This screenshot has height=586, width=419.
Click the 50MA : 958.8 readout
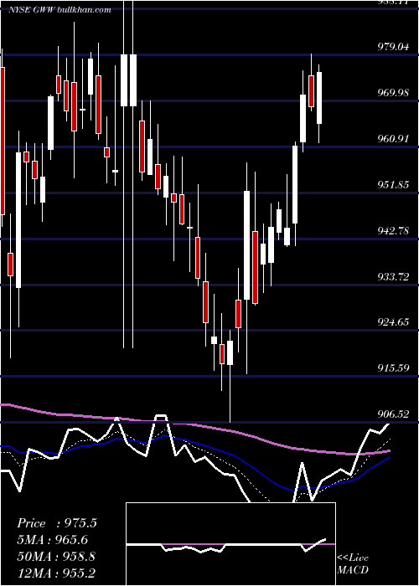tap(56, 557)
